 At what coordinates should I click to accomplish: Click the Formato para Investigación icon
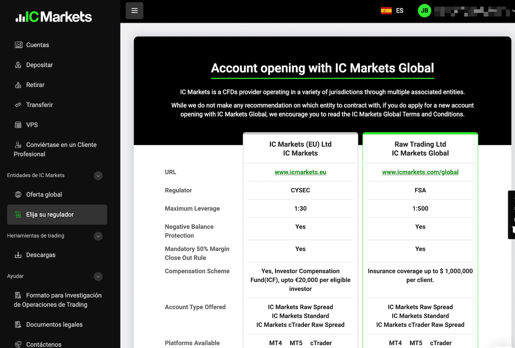[x=18, y=295]
